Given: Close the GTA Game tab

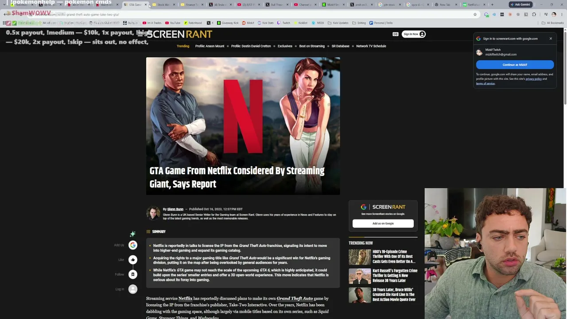Looking at the screenshot, I should point(145,5).
